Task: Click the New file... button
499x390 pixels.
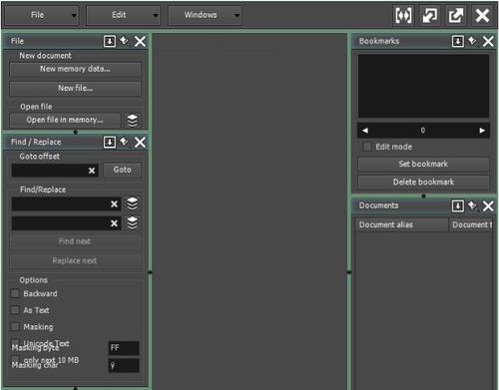Action: pos(75,88)
